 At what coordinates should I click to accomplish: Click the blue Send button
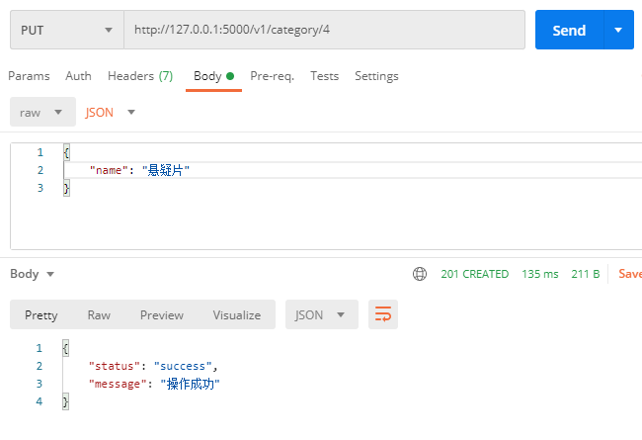(569, 30)
